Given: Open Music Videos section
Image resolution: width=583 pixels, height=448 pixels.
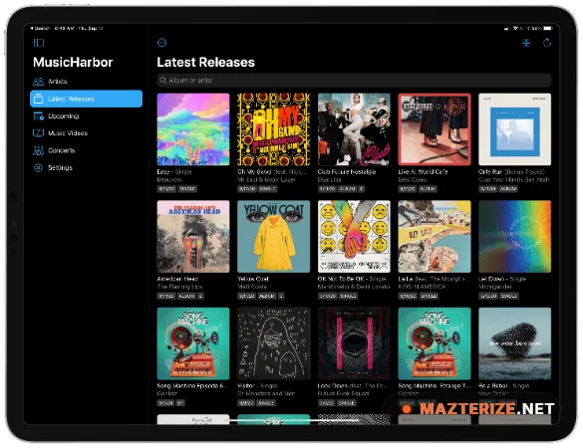Looking at the screenshot, I should (87, 133).
